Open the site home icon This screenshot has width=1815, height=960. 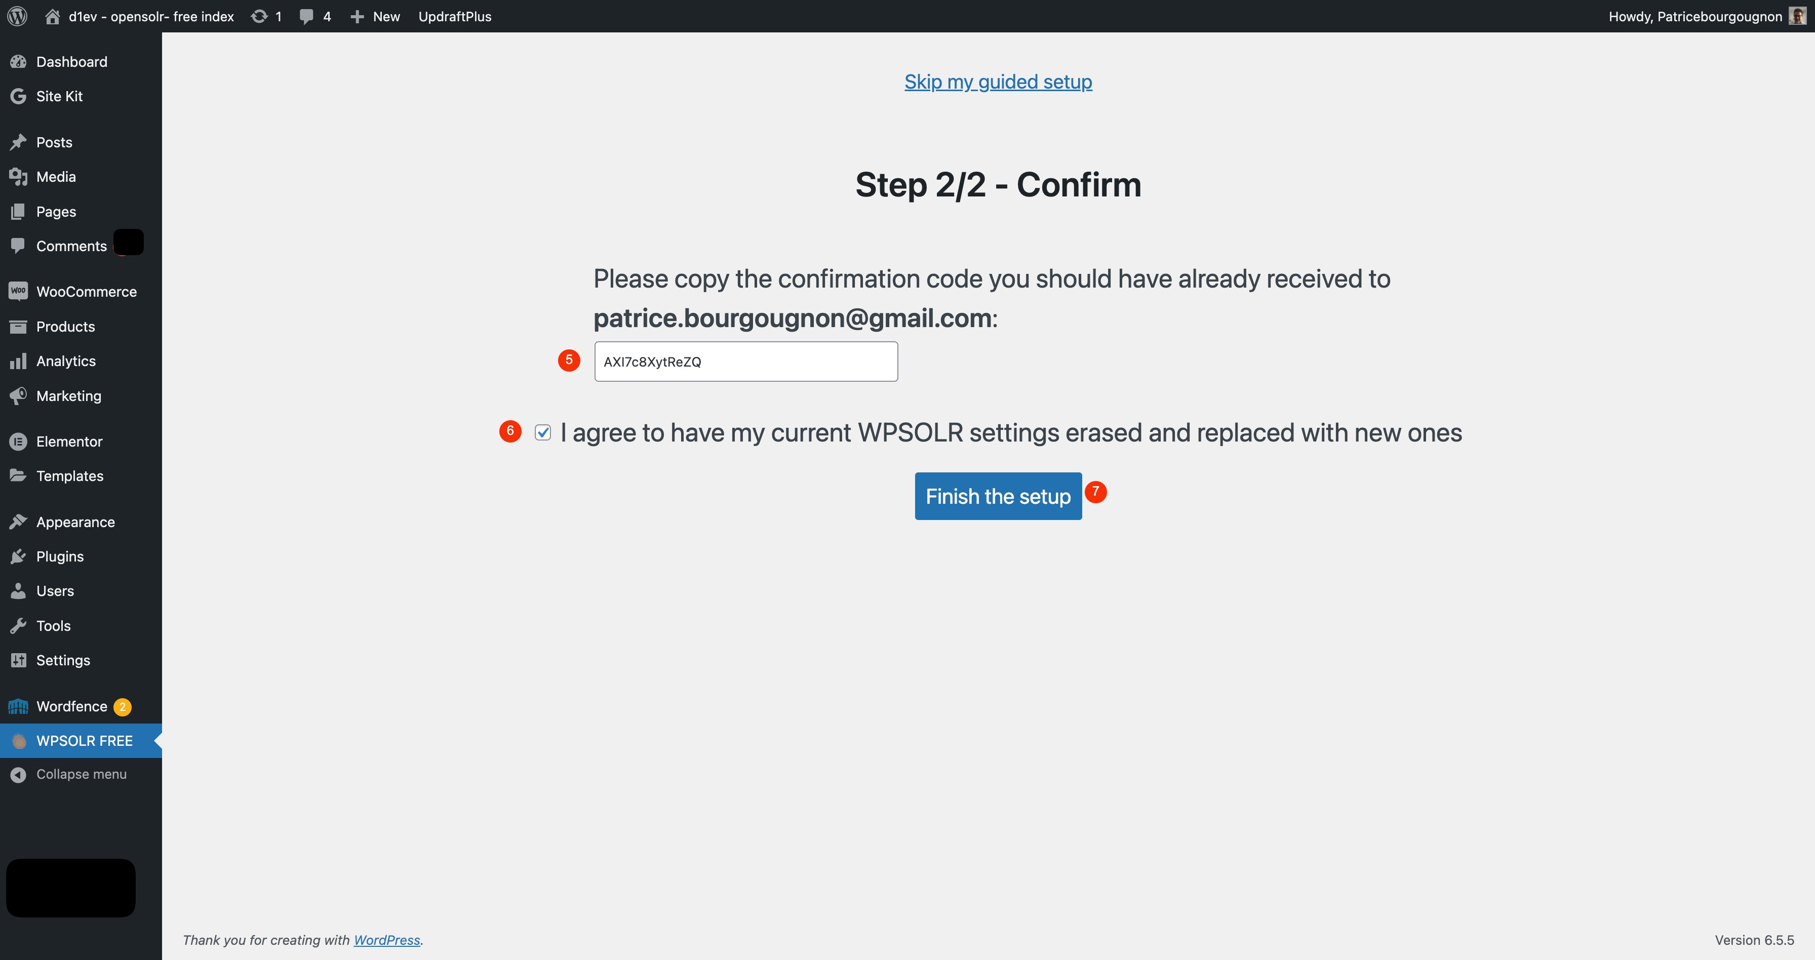[52, 16]
